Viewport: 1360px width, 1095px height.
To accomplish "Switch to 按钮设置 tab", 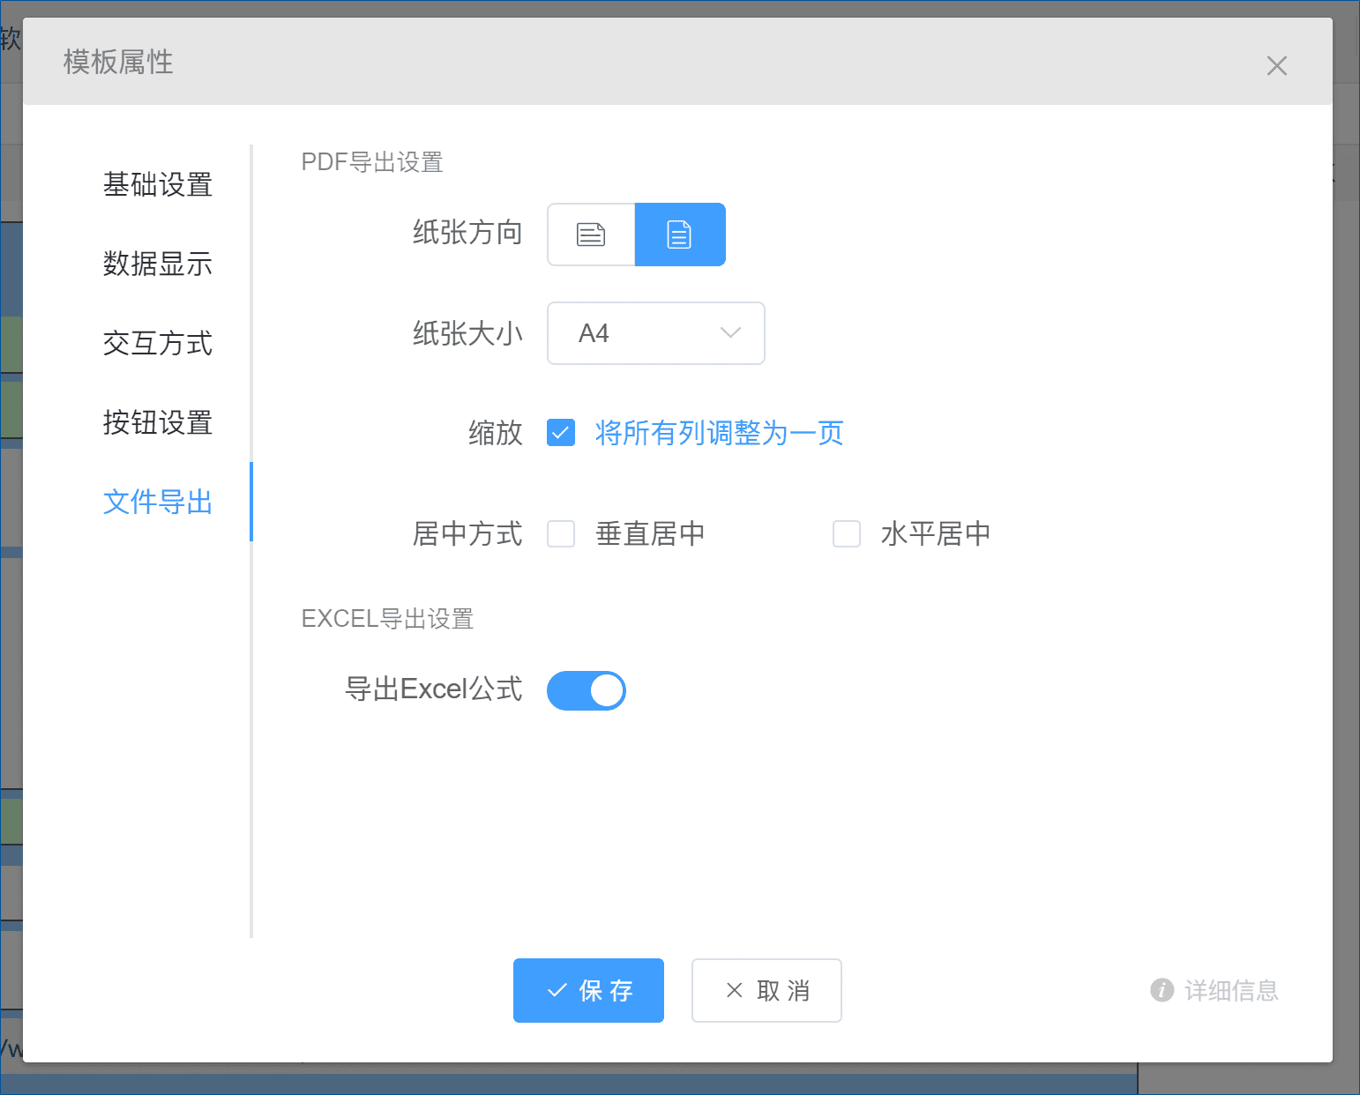I will point(158,422).
